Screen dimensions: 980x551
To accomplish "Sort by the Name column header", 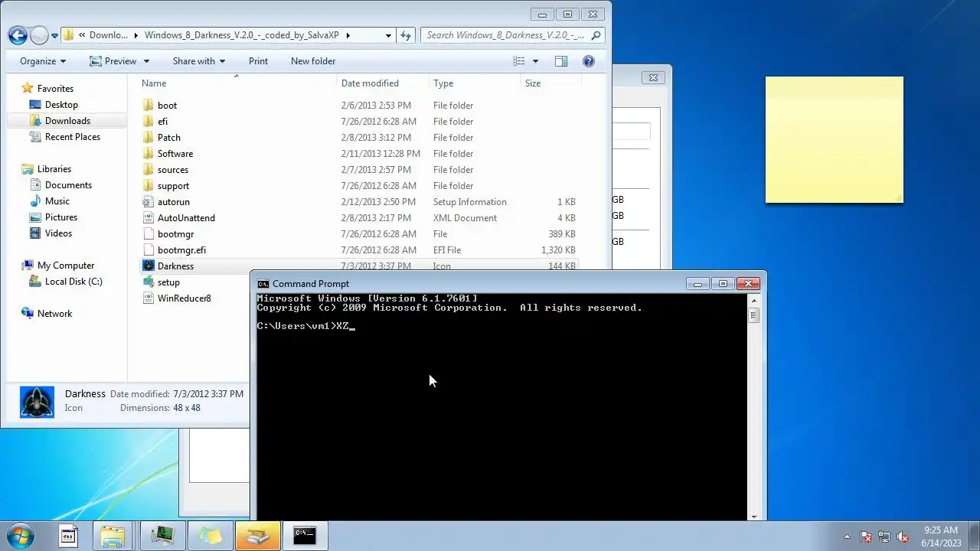I will (237, 83).
